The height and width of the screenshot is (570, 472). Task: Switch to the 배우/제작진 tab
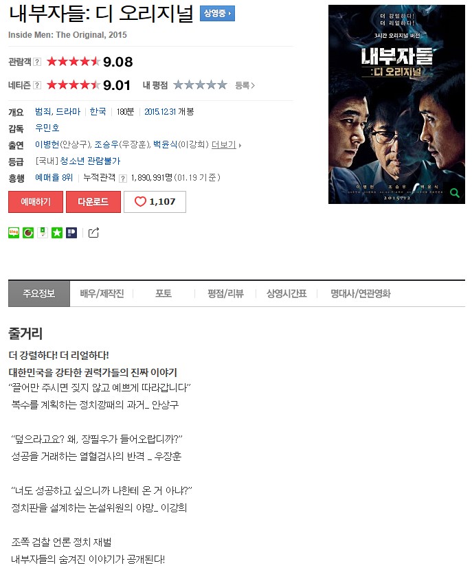point(102,293)
